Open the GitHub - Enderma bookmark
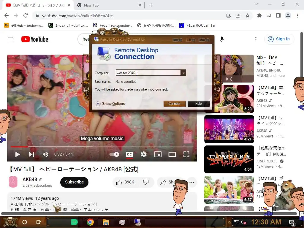Image resolution: width=304 pixels, height=228 pixels. pos(24,25)
